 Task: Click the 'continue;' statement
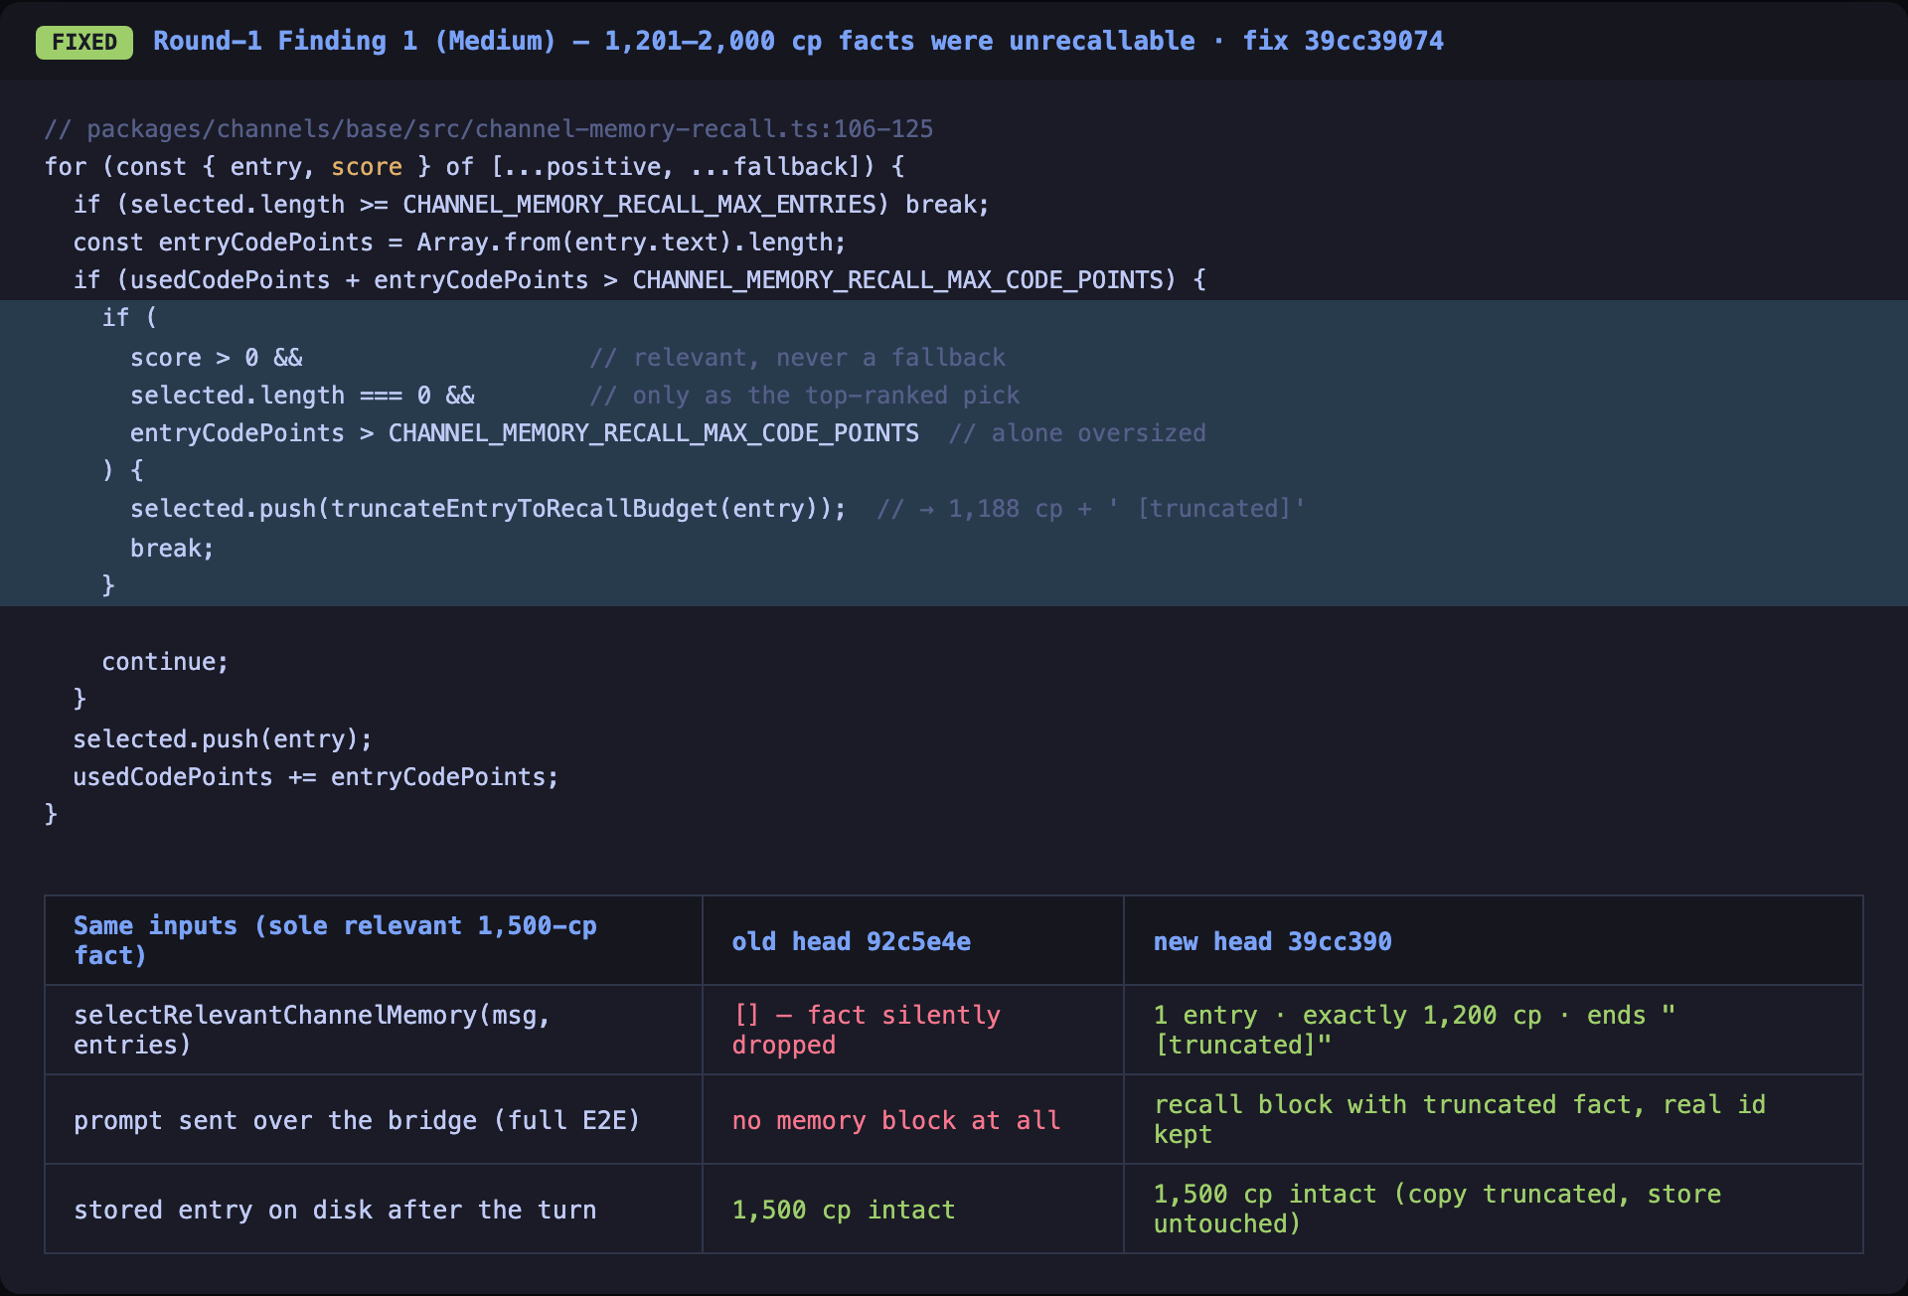165,662
